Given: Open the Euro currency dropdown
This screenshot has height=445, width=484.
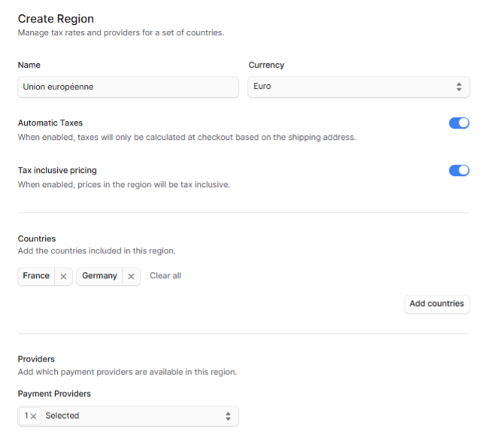Looking at the screenshot, I should (x=358, y=86).
